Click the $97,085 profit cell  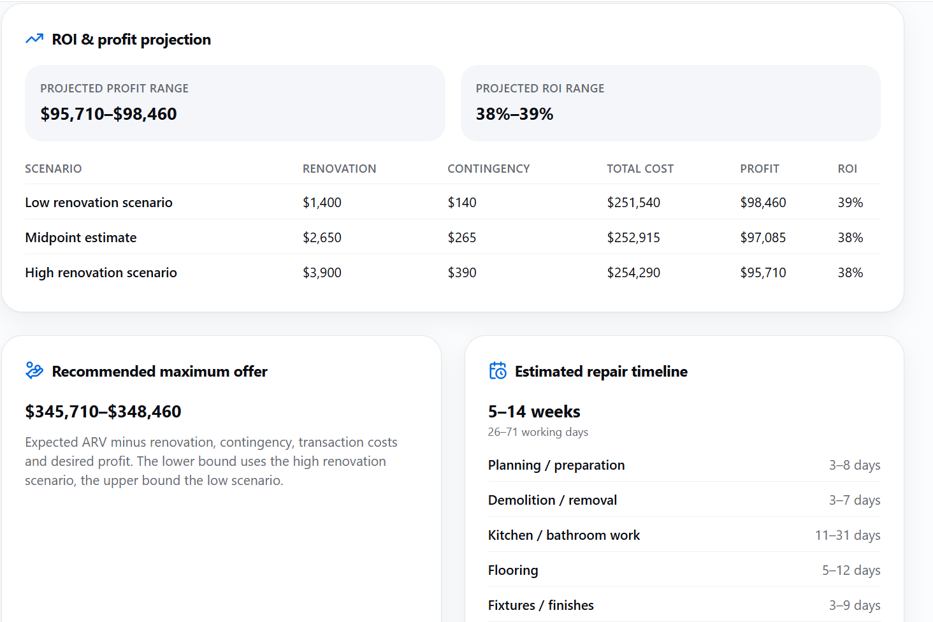pyautogui.click(x=763, y=238)
